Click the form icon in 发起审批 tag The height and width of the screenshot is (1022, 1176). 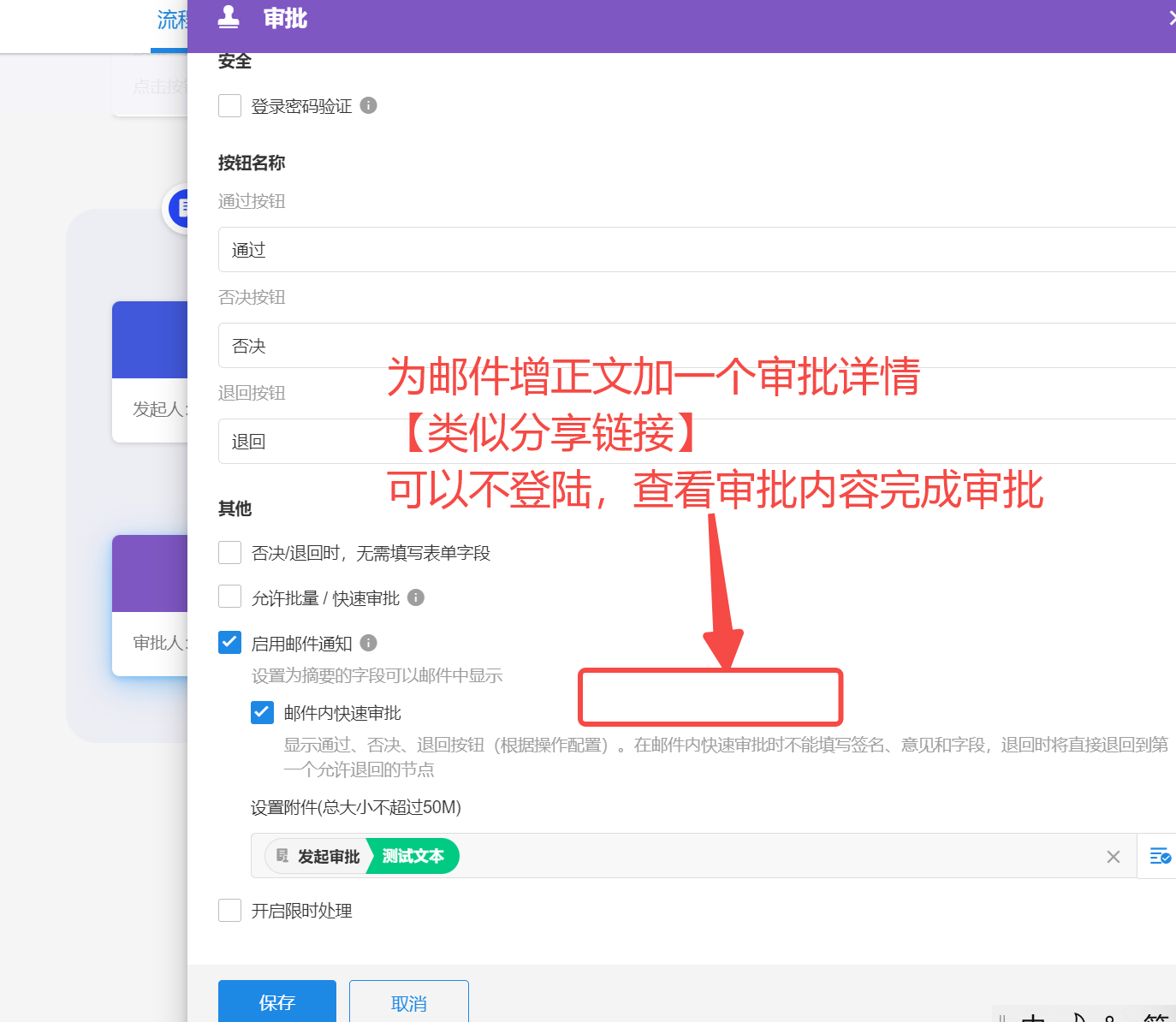pos(282,856)
